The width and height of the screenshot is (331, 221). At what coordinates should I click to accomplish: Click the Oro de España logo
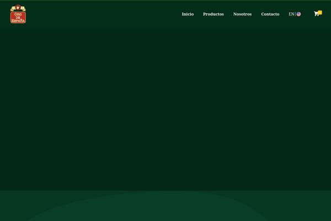(18, 14)
